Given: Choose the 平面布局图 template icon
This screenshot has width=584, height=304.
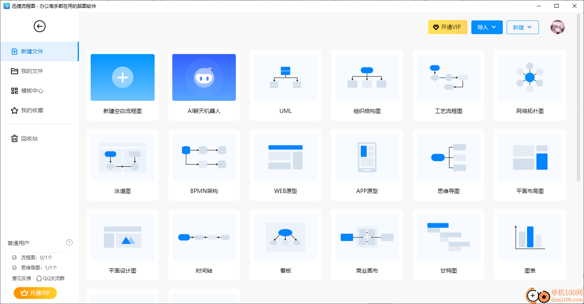Looking at the screenshot, I should coord(530,157).
